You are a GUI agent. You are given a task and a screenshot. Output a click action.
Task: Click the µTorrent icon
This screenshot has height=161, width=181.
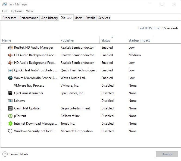click(10, 116)
